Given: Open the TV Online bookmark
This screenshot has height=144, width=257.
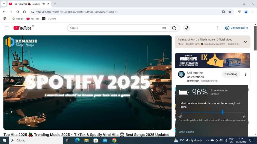Looking at the screenshot, I should pyautogui.click(x=49, y=19).
